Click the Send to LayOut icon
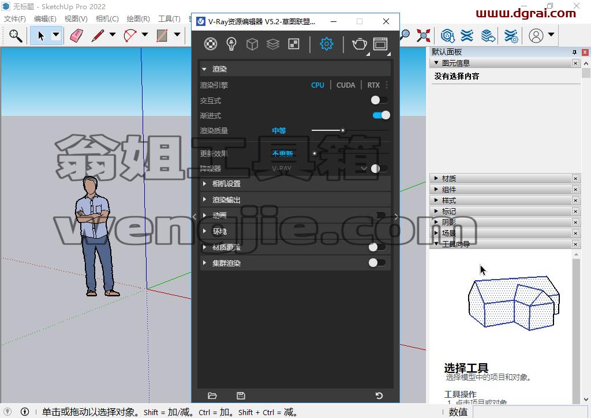This screenshot has height=418, width=591. [x=488, y=35]
